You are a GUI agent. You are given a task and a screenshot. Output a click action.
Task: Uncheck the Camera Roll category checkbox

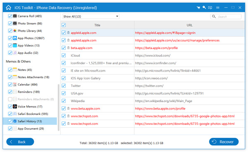(x=10, y=16)
